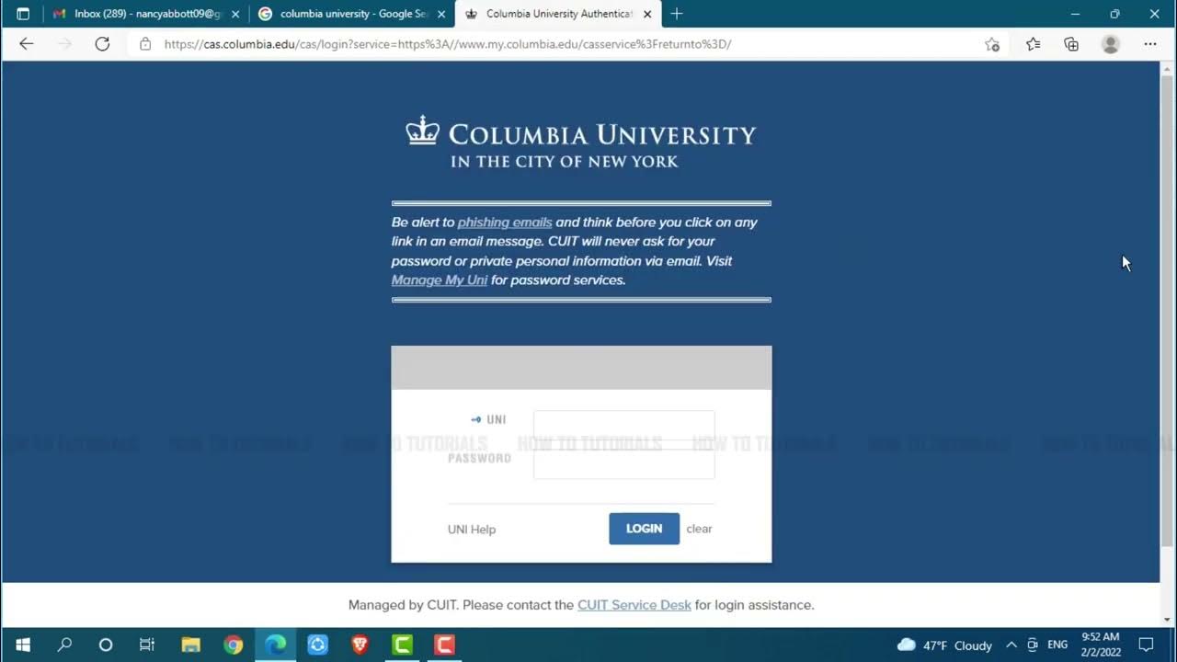Screen dimensions: 1177x662
Task: Close the Gmail Inbox tab
Action: point(234,14)
